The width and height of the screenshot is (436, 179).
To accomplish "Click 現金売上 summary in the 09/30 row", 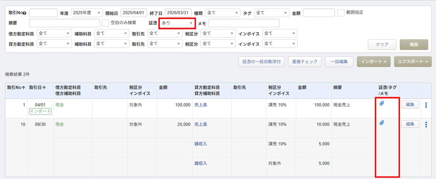I will (x=342, y=124).
